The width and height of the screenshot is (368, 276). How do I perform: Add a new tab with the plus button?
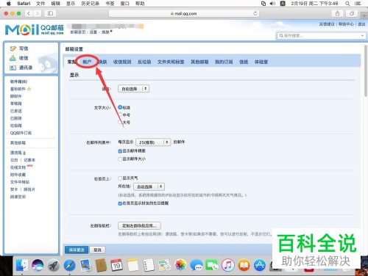(x=364, y=15)
